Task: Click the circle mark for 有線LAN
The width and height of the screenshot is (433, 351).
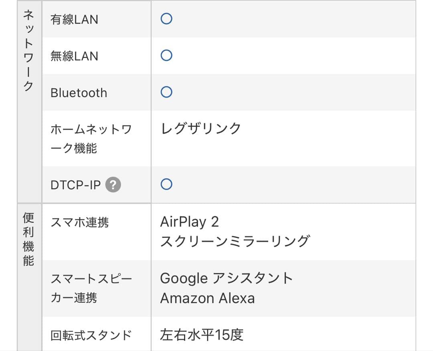Action: click(x=166, y=19)
